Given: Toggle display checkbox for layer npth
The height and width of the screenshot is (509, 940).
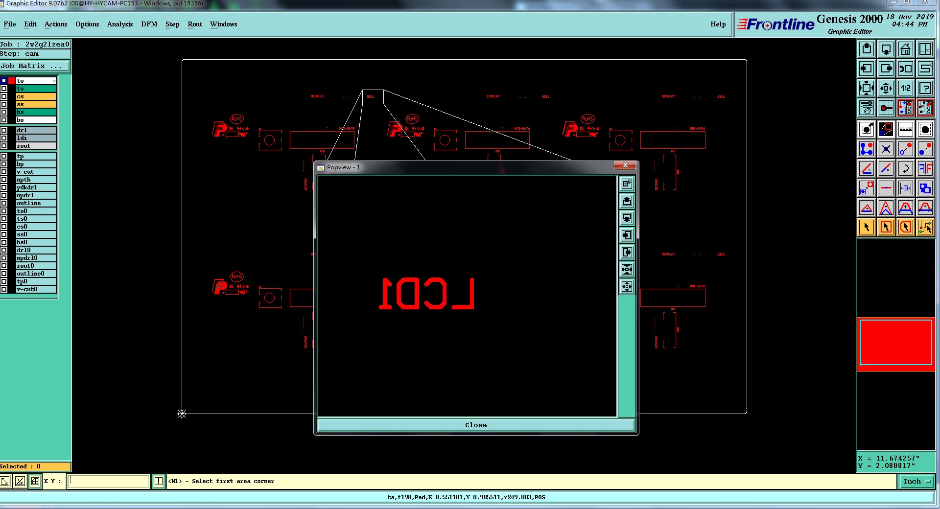Looking at the screenshot, I should (4, 180).
